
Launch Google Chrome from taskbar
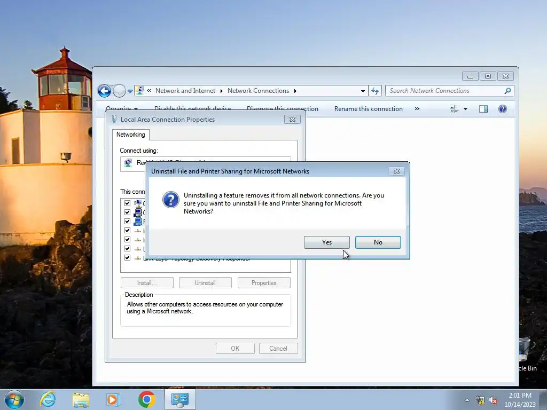146,399
